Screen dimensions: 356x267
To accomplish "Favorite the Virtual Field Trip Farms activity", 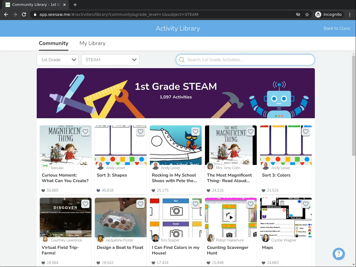I will click(85, 204).
